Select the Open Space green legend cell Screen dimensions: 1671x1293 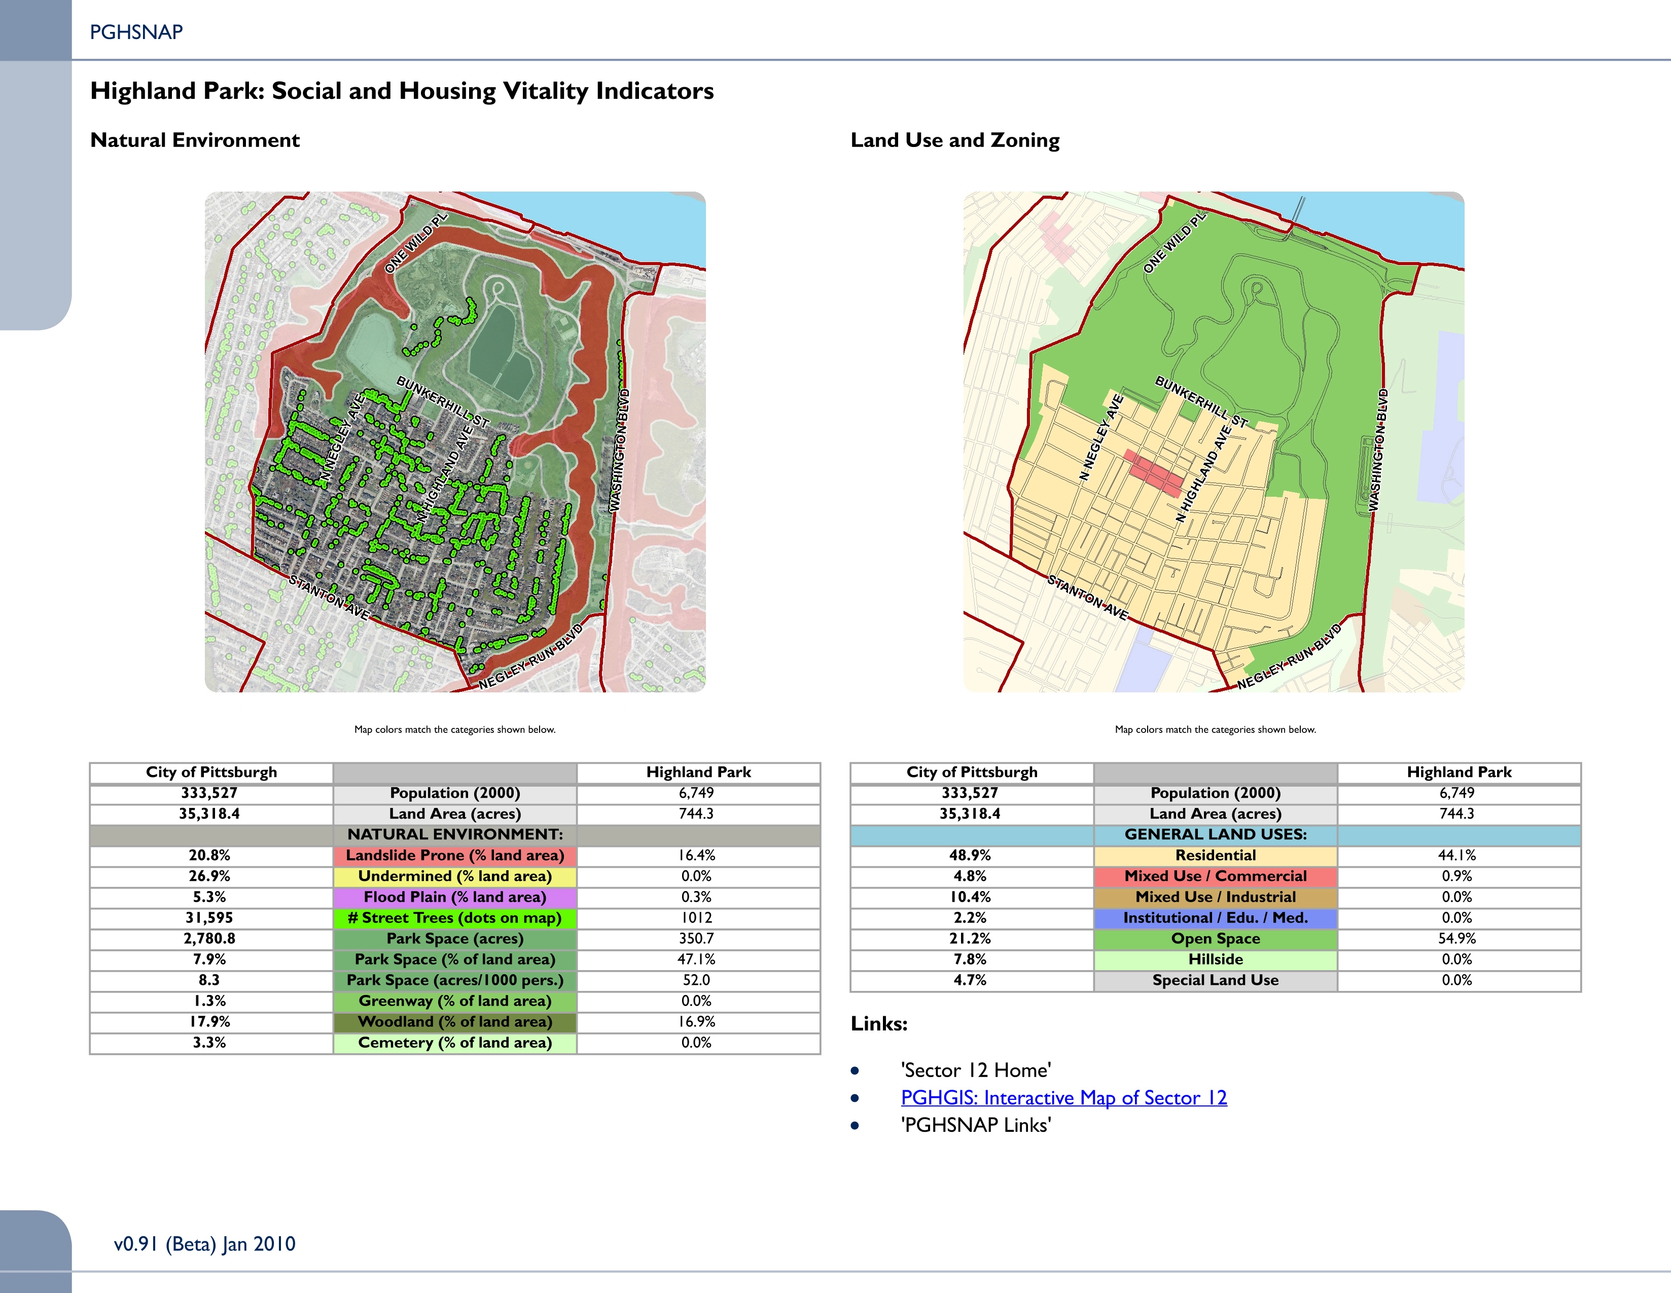click(1215, 938)
